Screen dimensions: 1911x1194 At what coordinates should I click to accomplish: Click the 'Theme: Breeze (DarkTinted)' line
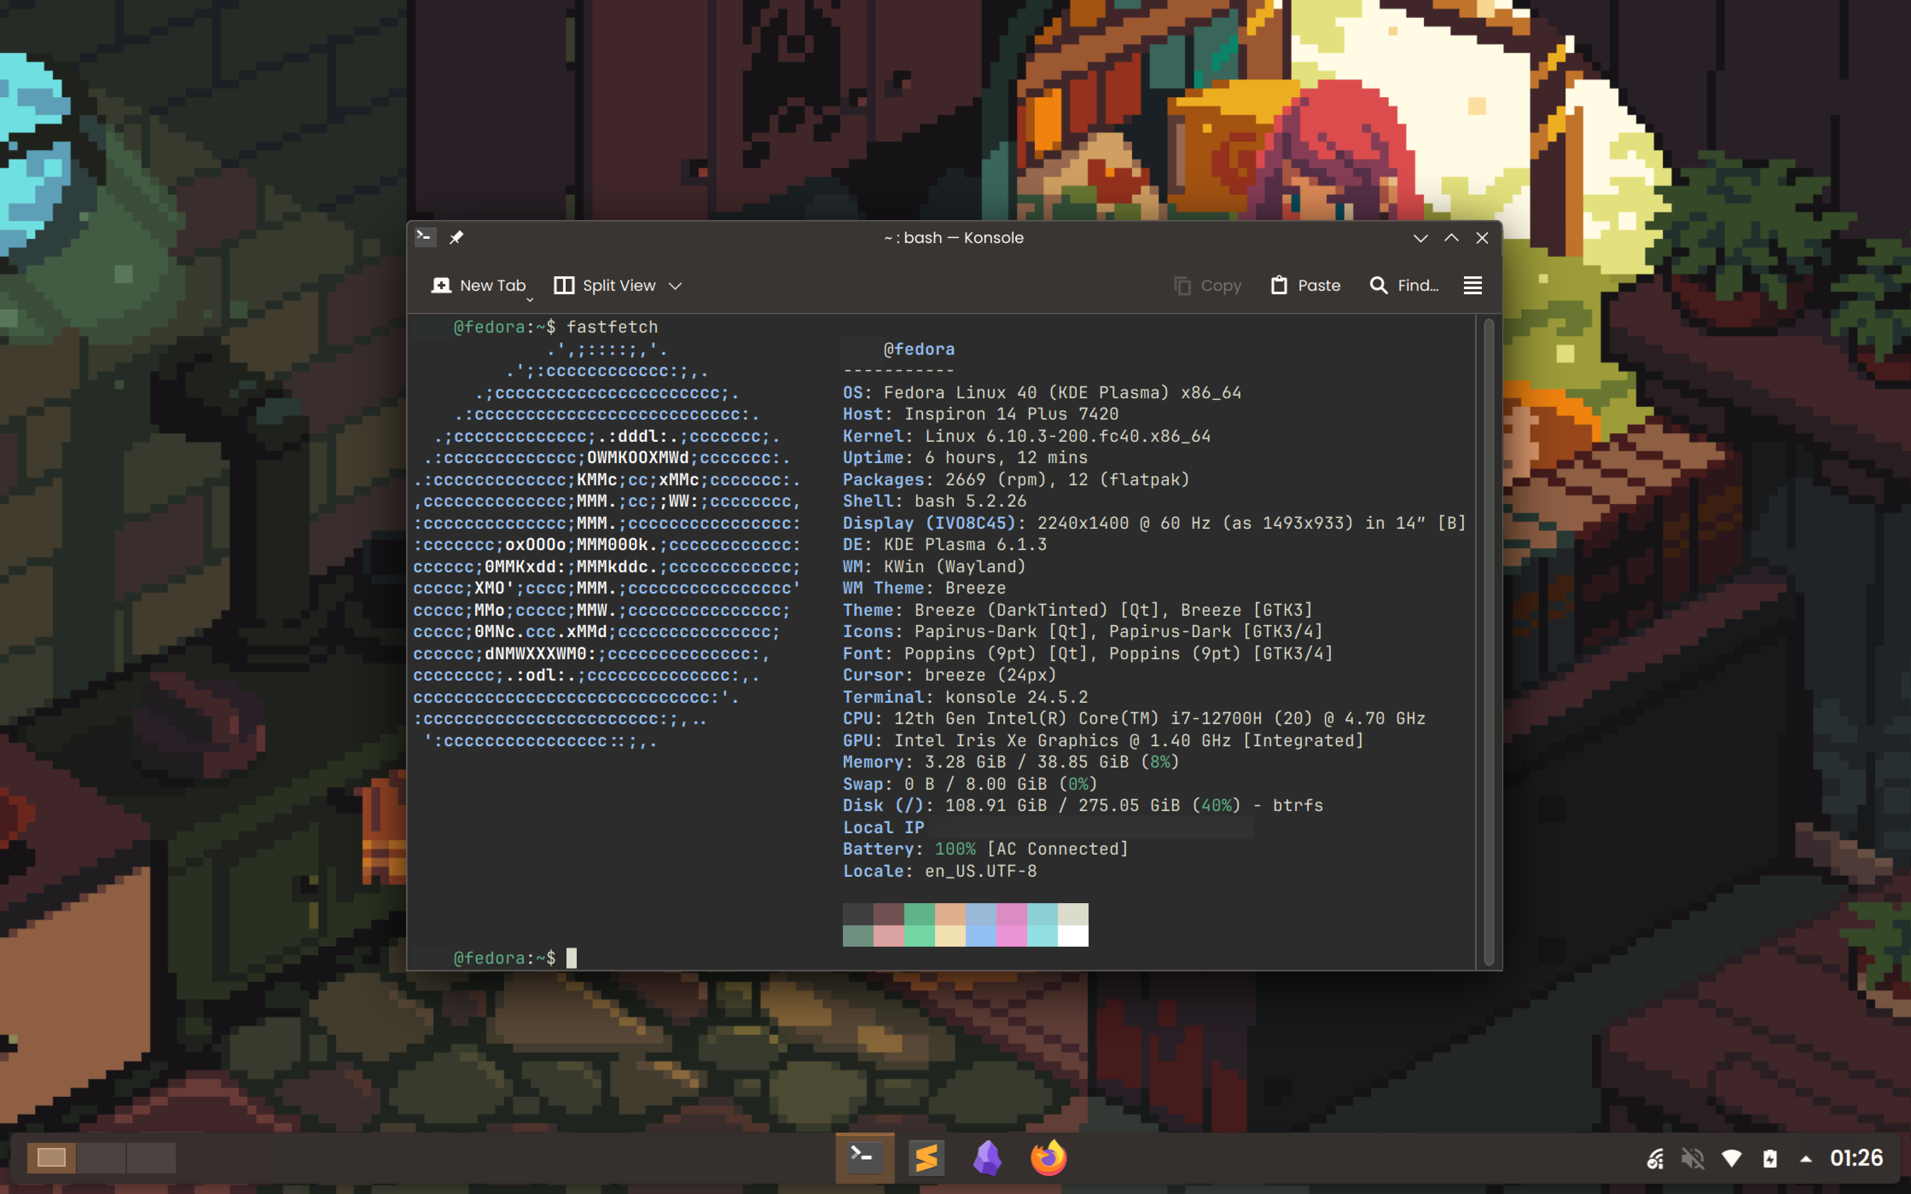pos(1077,610)
